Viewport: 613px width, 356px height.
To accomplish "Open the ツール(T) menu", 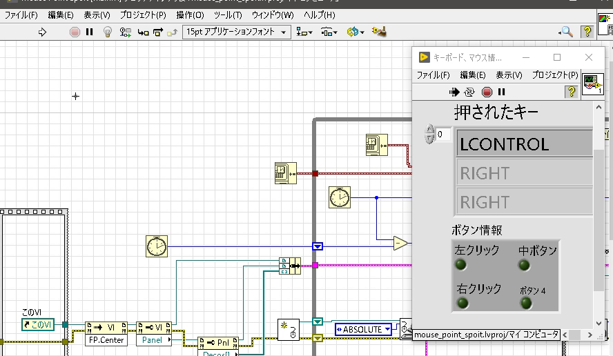I will pos(228,15).
